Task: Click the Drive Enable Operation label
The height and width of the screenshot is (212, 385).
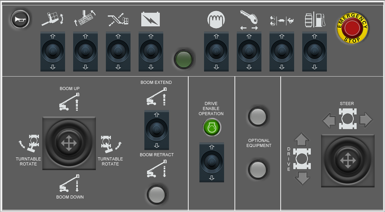Action: (211, 109)
